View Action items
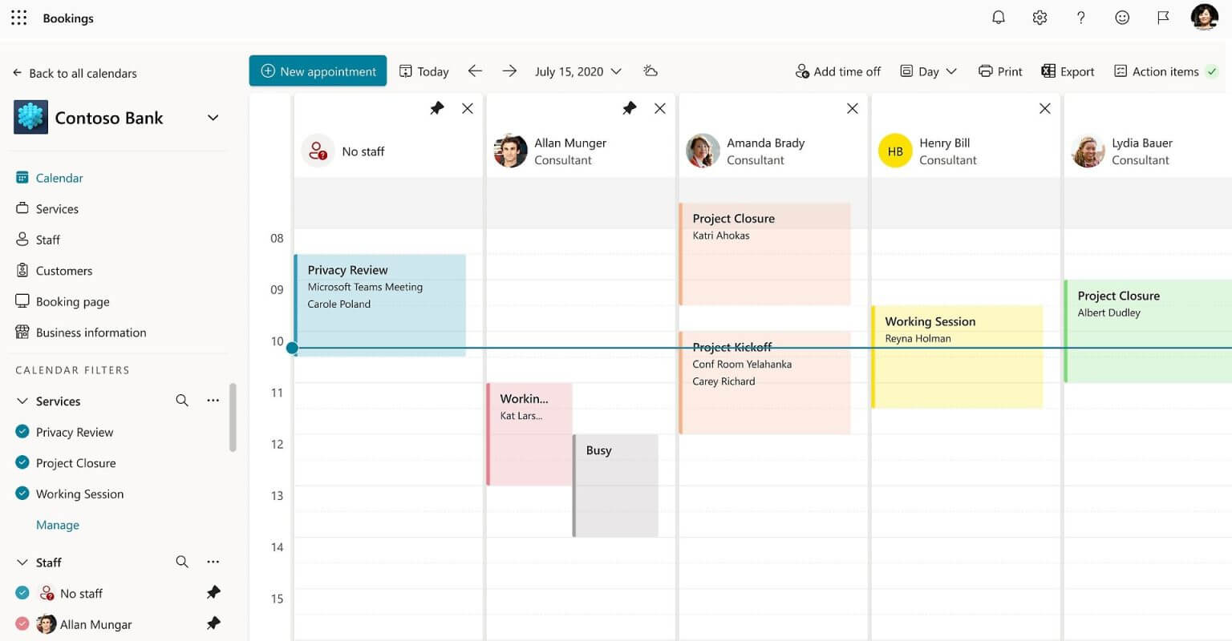The height and width of the screenshot is (641, 1232). pyautogui.click(x=1157, y=71)
